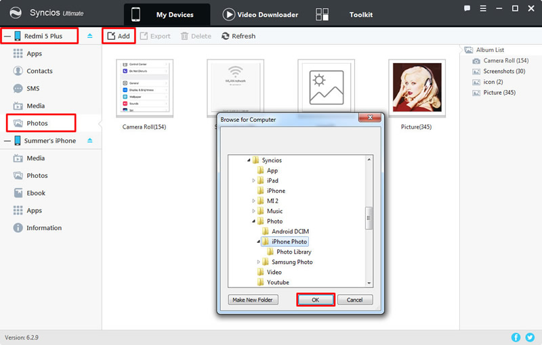Expand the Music folder
The height and width of the screenshot is (345, 542).
tap(253, 211)
